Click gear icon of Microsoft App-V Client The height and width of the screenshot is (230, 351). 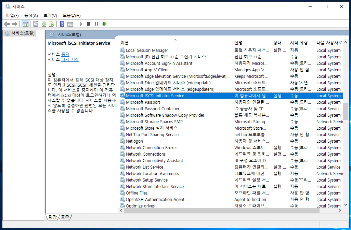[x=122, y=70]
